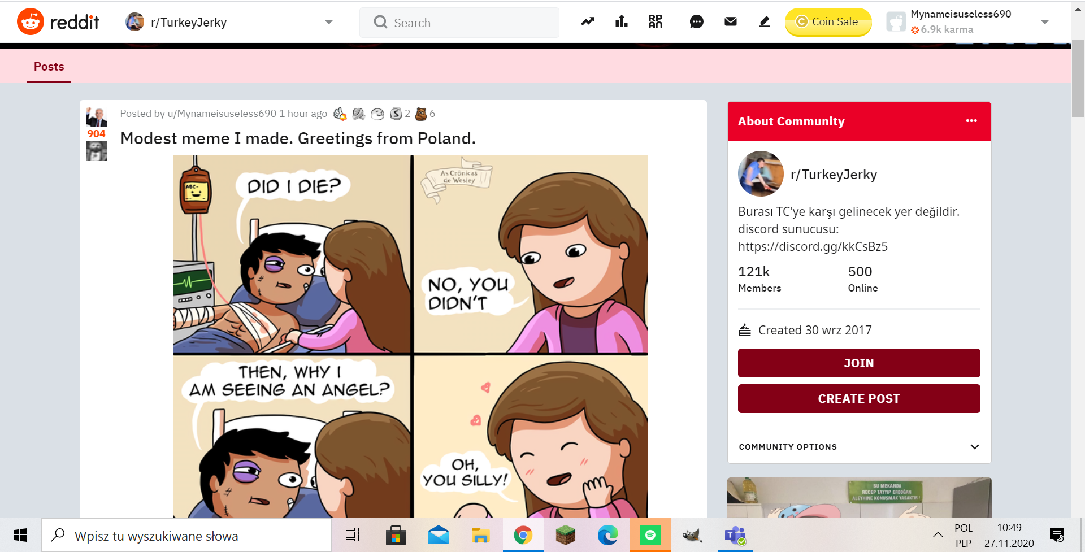The width and height of the screenshot is (1085, 552).
Task: Open the About Community three-dot menu
Action: click(971, 121)
